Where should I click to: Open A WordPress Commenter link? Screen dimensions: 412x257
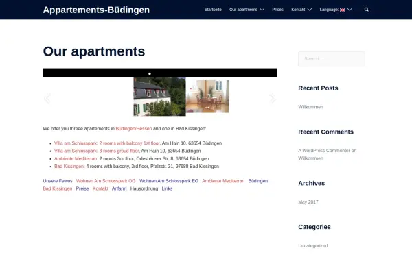click(324, 151)
